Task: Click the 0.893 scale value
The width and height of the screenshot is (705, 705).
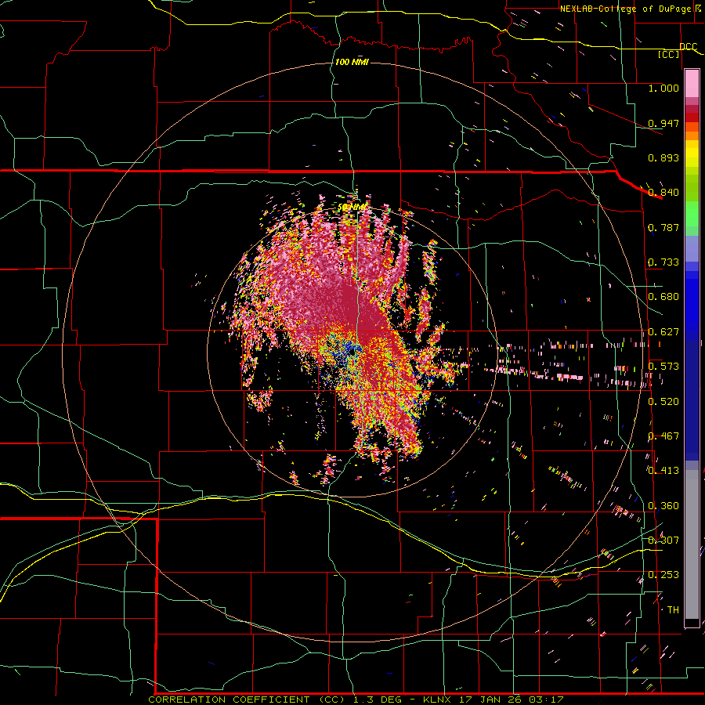Action: [x=663, y=157]
